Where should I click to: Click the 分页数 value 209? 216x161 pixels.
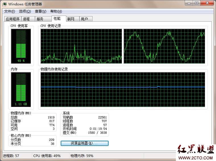(x=52, y=140)
